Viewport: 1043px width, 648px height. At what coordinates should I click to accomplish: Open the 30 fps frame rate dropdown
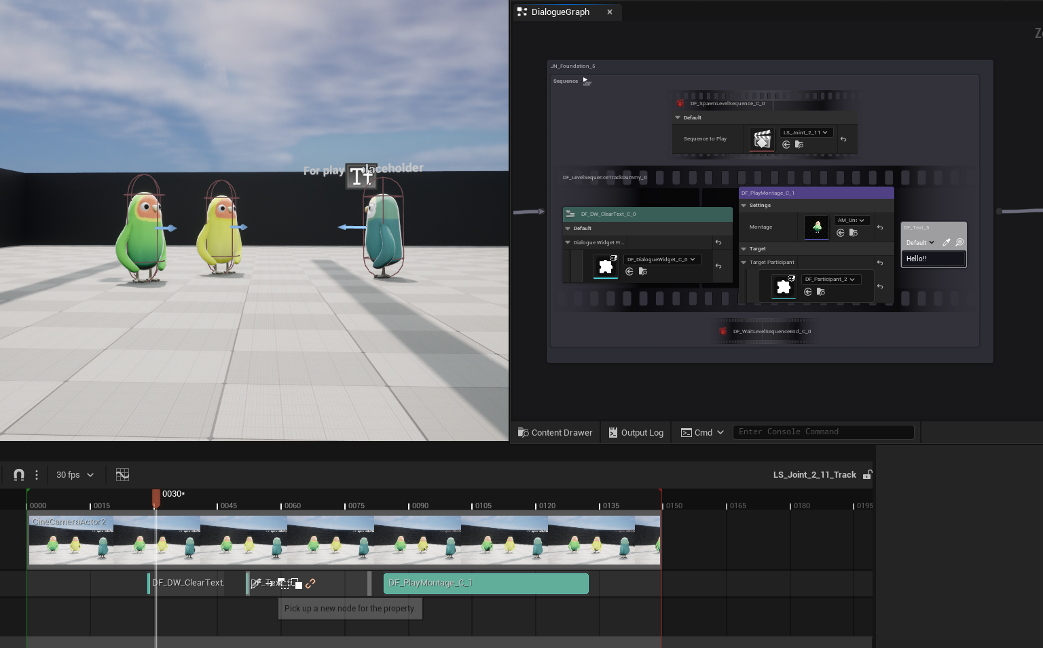(75, 475)
